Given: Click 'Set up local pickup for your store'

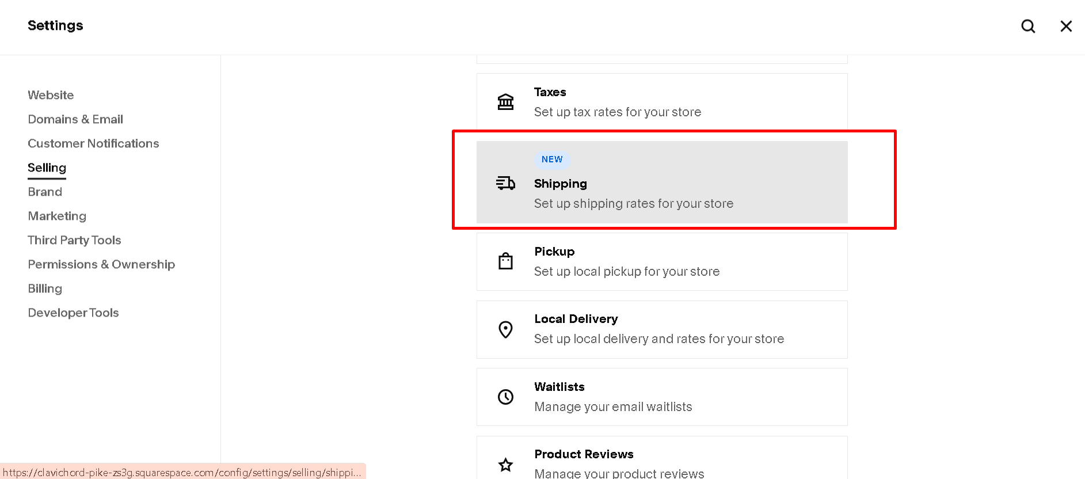Looking at the screenshot, I should pos(627,271).
